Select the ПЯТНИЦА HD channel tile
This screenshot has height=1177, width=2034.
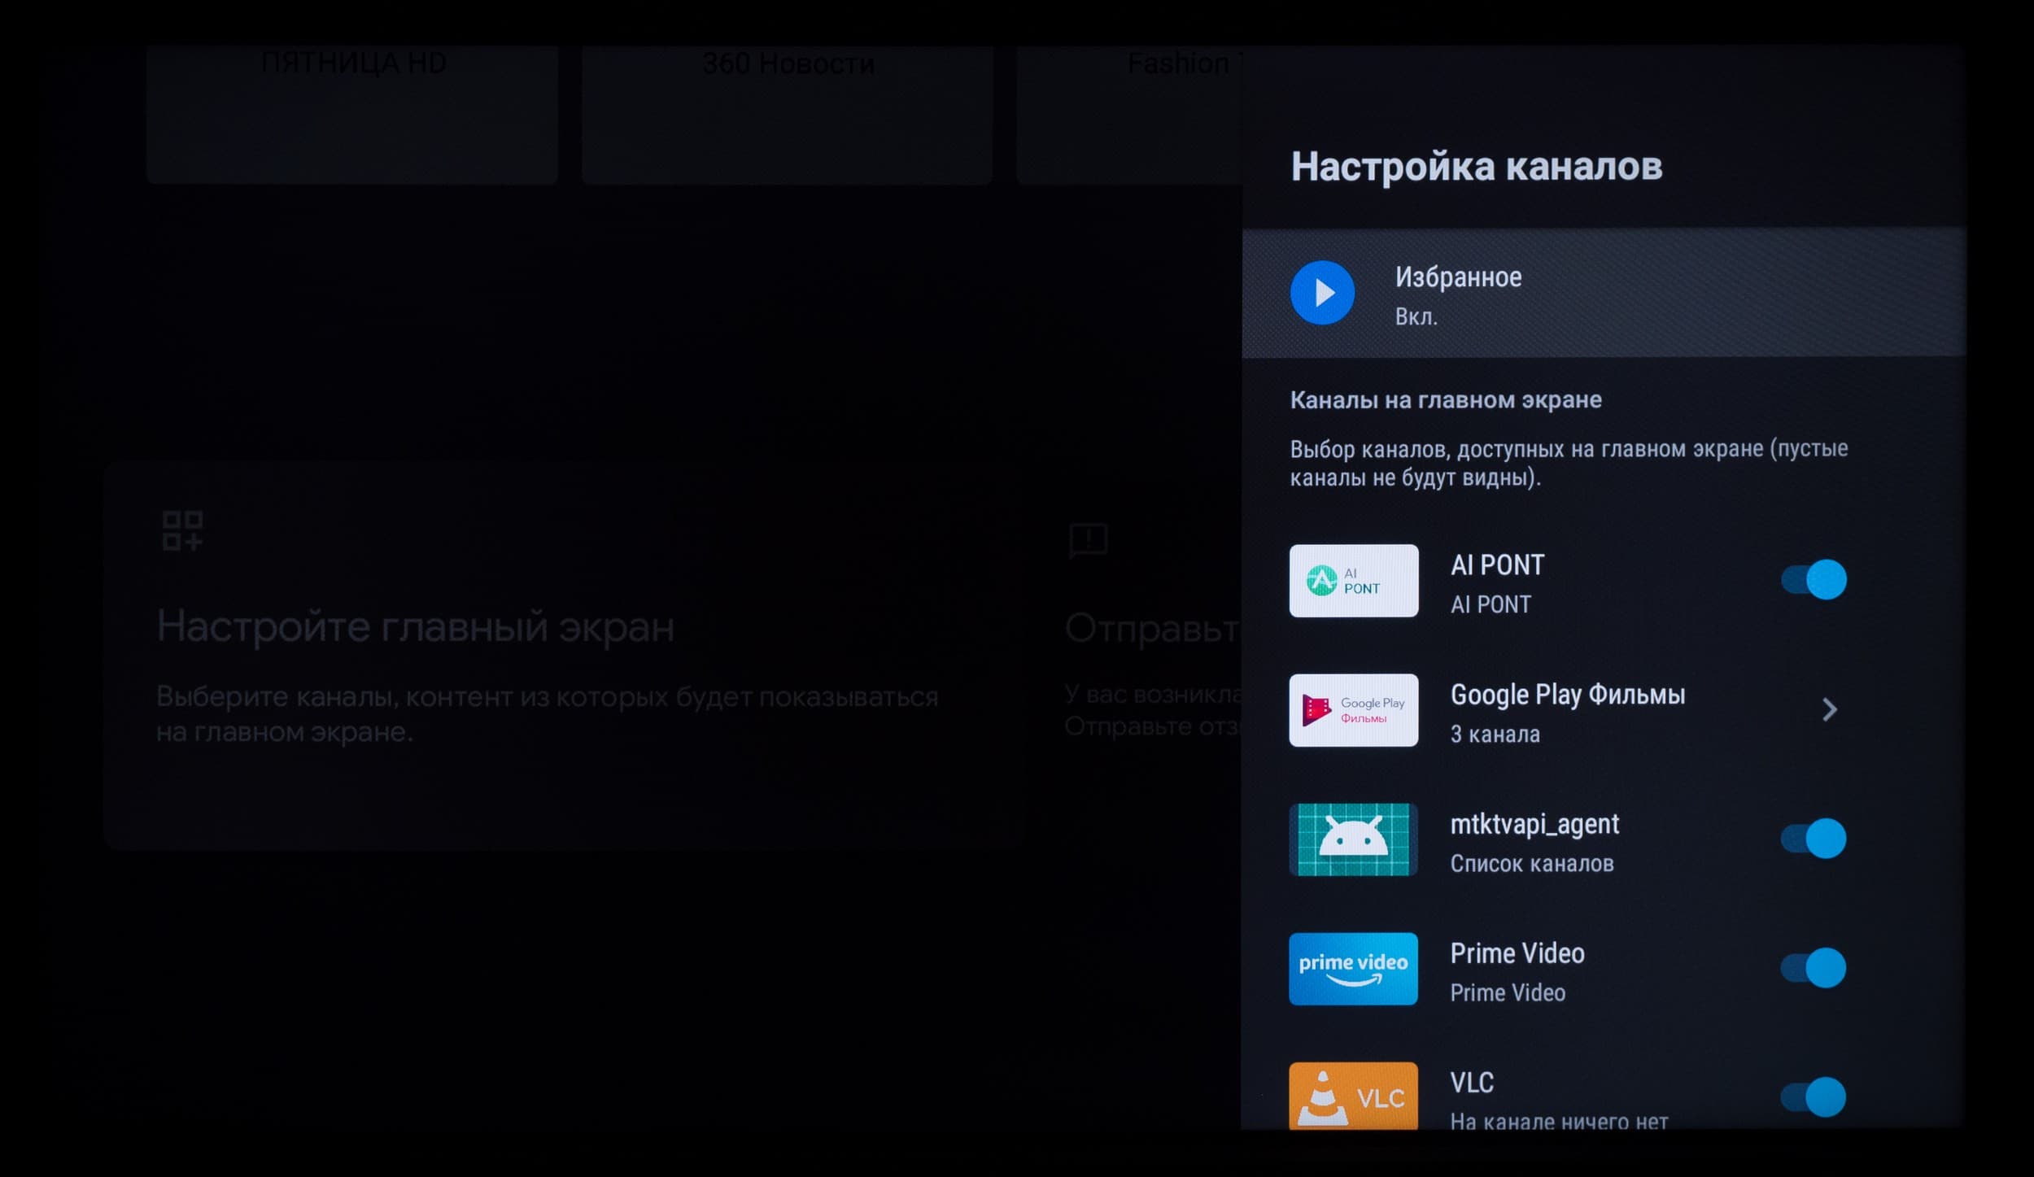click(x=352, y=114)
